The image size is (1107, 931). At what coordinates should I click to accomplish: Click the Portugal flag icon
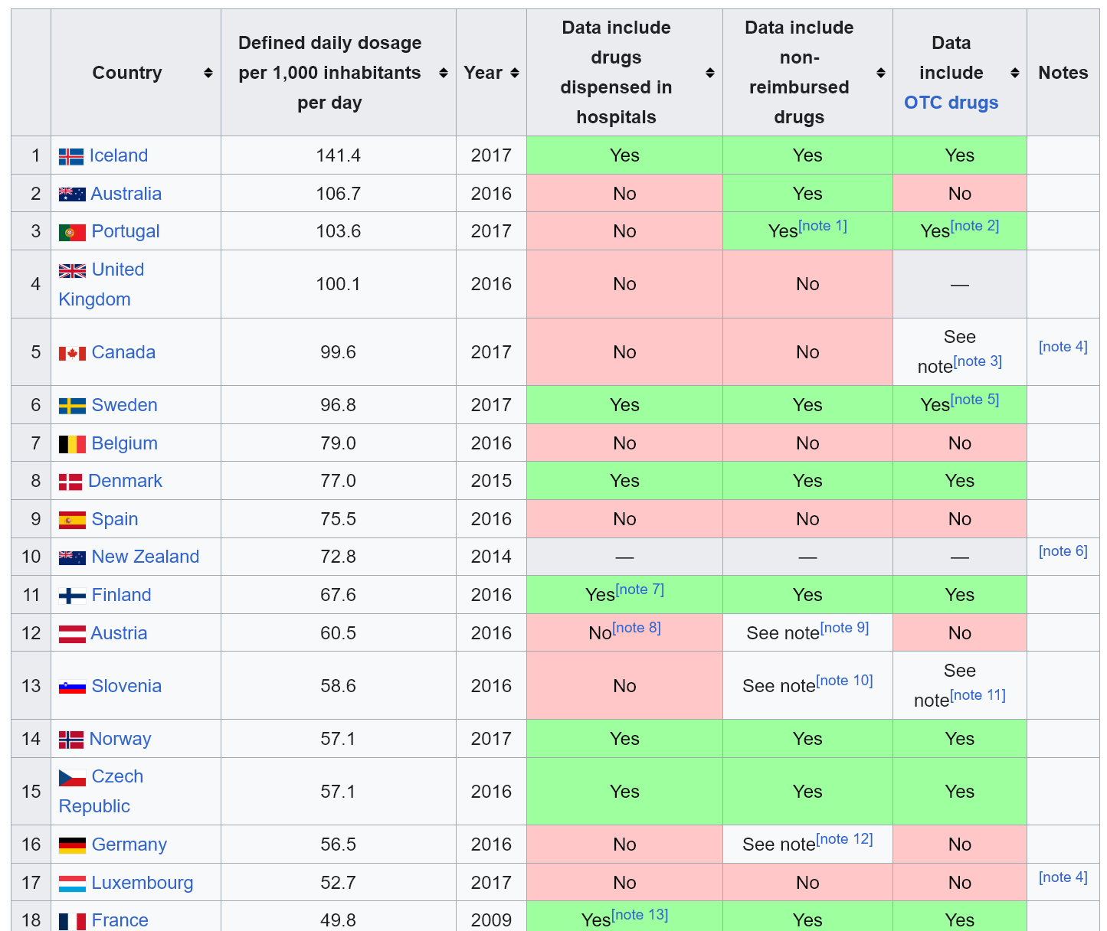72,233
